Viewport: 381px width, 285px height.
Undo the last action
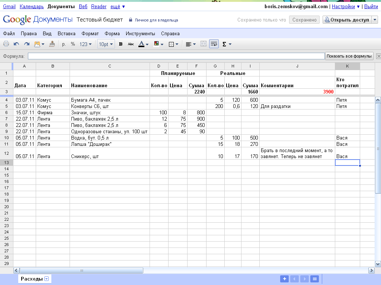click(x=16, y=44)
